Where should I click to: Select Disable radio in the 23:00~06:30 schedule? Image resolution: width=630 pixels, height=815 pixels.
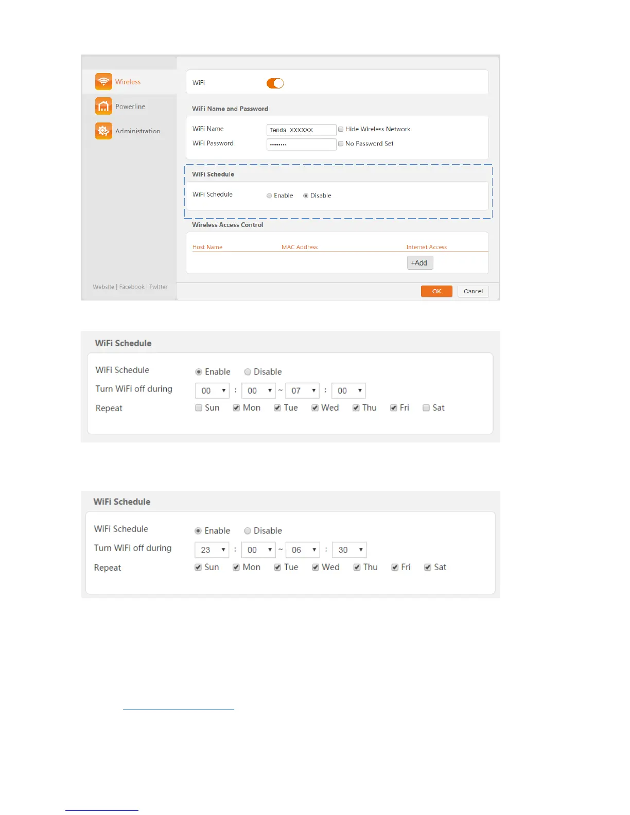click(x=248, y=531)
